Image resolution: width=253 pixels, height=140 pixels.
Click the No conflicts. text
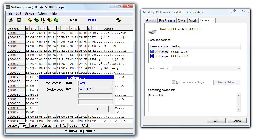(157, 95)
